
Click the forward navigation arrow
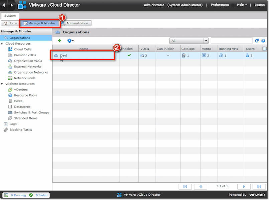coord(12,5)
